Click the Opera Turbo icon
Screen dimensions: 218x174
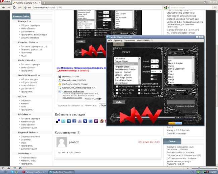20,168
